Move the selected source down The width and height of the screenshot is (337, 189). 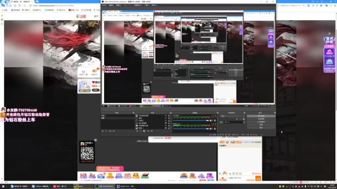152,131
